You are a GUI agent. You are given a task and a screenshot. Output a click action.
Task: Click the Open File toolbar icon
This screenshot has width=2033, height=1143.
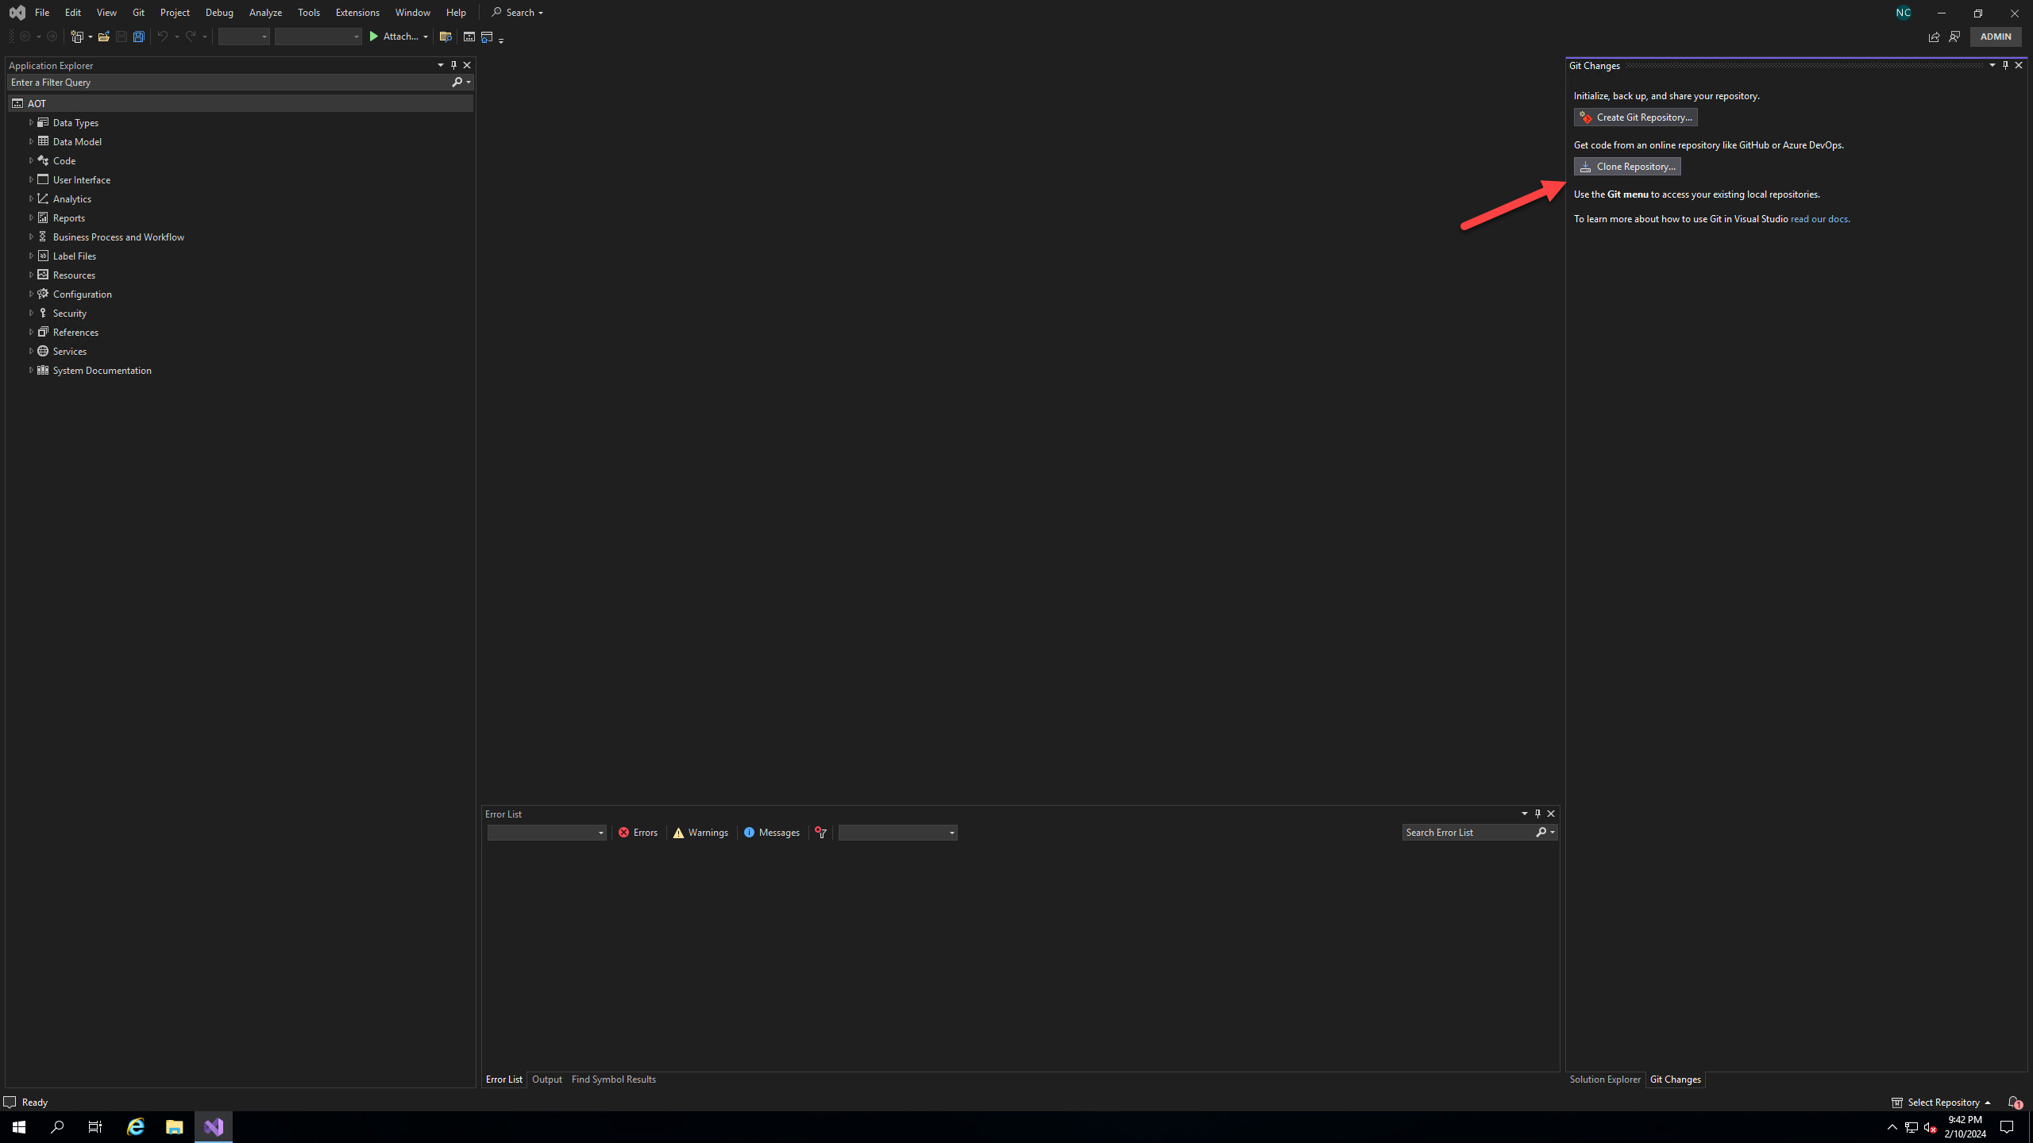click(103, 37)
